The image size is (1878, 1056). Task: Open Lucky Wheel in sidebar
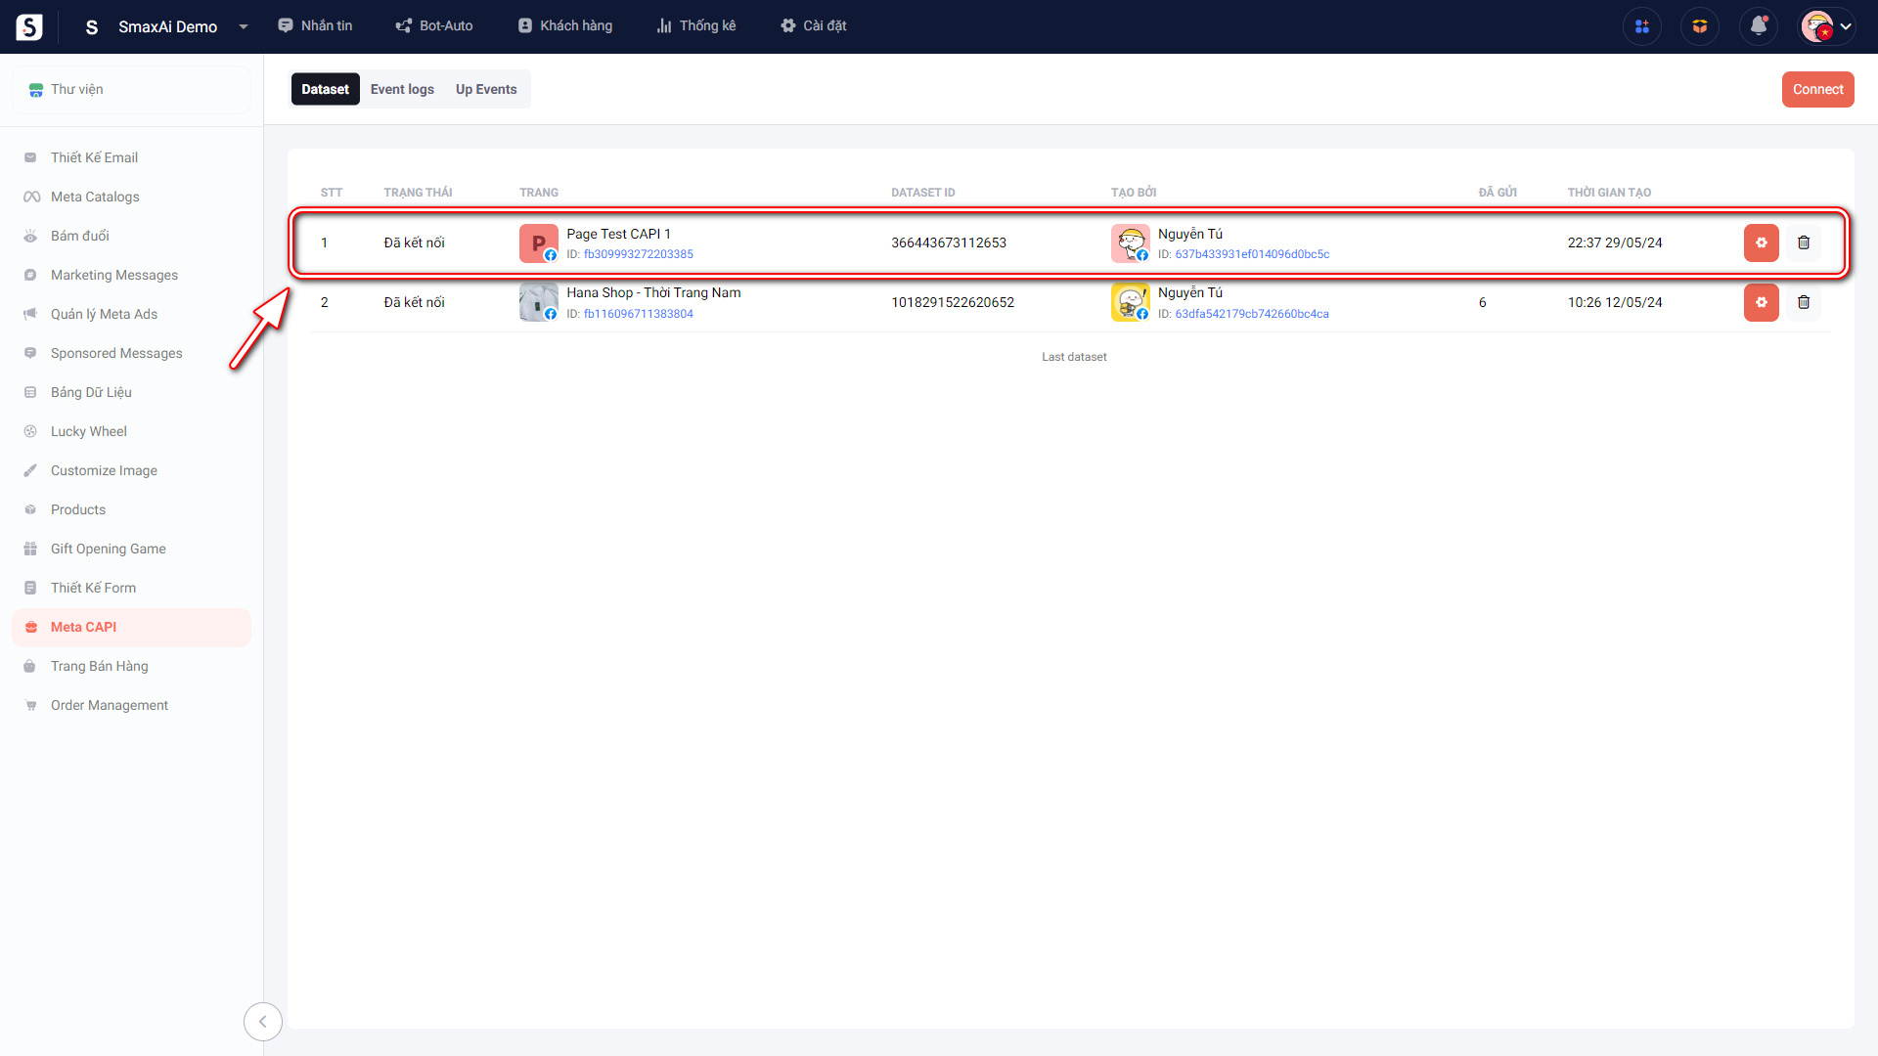pyautogui.click(x=89, y=431)
